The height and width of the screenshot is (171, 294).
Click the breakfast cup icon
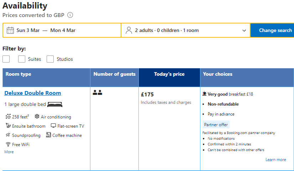pos(204,94)
